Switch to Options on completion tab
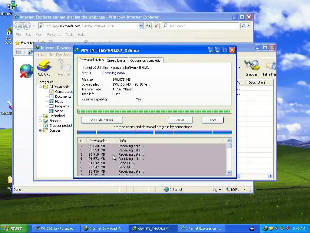 pyautogui.click(x=146, y=60)
